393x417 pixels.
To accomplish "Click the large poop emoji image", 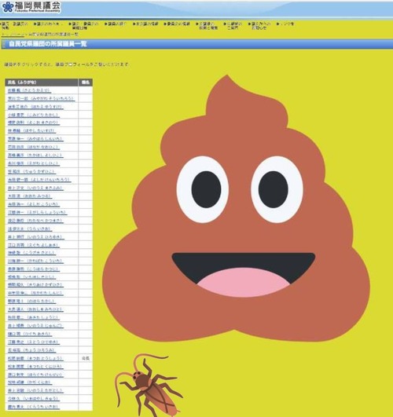I will point(236,208).
